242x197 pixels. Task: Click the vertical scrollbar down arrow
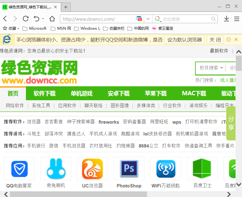pyautogui.click(x=239, y=185)
